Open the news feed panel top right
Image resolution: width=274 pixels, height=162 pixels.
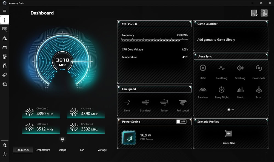pyautogui.click(x=254, y=13)
